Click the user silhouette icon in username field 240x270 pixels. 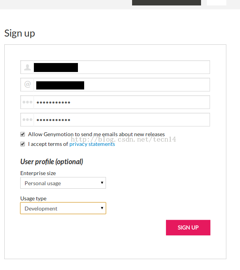click(27, 67)
